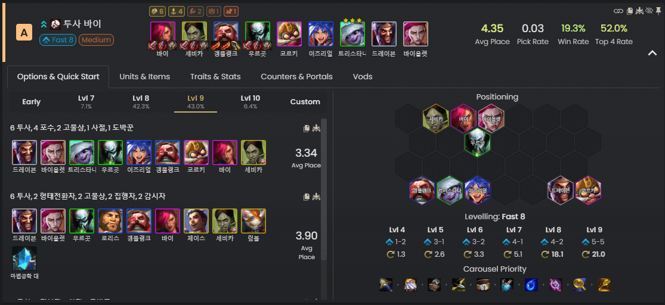This screenshot has height=305, width=665.
Task: Open top-right team planner crown icon
Action: point(639,11)
